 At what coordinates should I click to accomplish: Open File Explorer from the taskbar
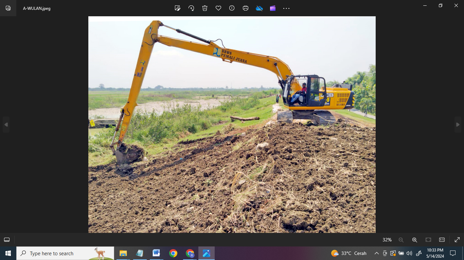[123, 253]
